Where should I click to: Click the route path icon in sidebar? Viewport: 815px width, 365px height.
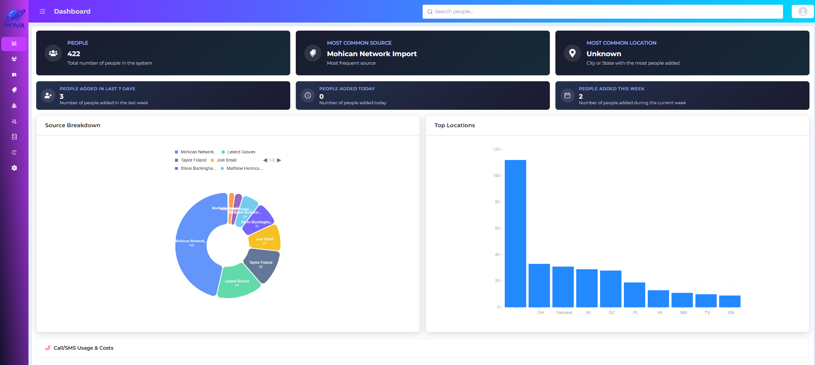pyautogui.click(x=14, y=121)
